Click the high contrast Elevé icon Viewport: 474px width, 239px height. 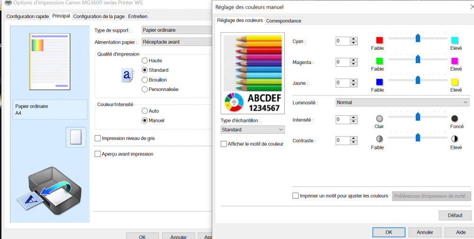(x=455, y=139)
